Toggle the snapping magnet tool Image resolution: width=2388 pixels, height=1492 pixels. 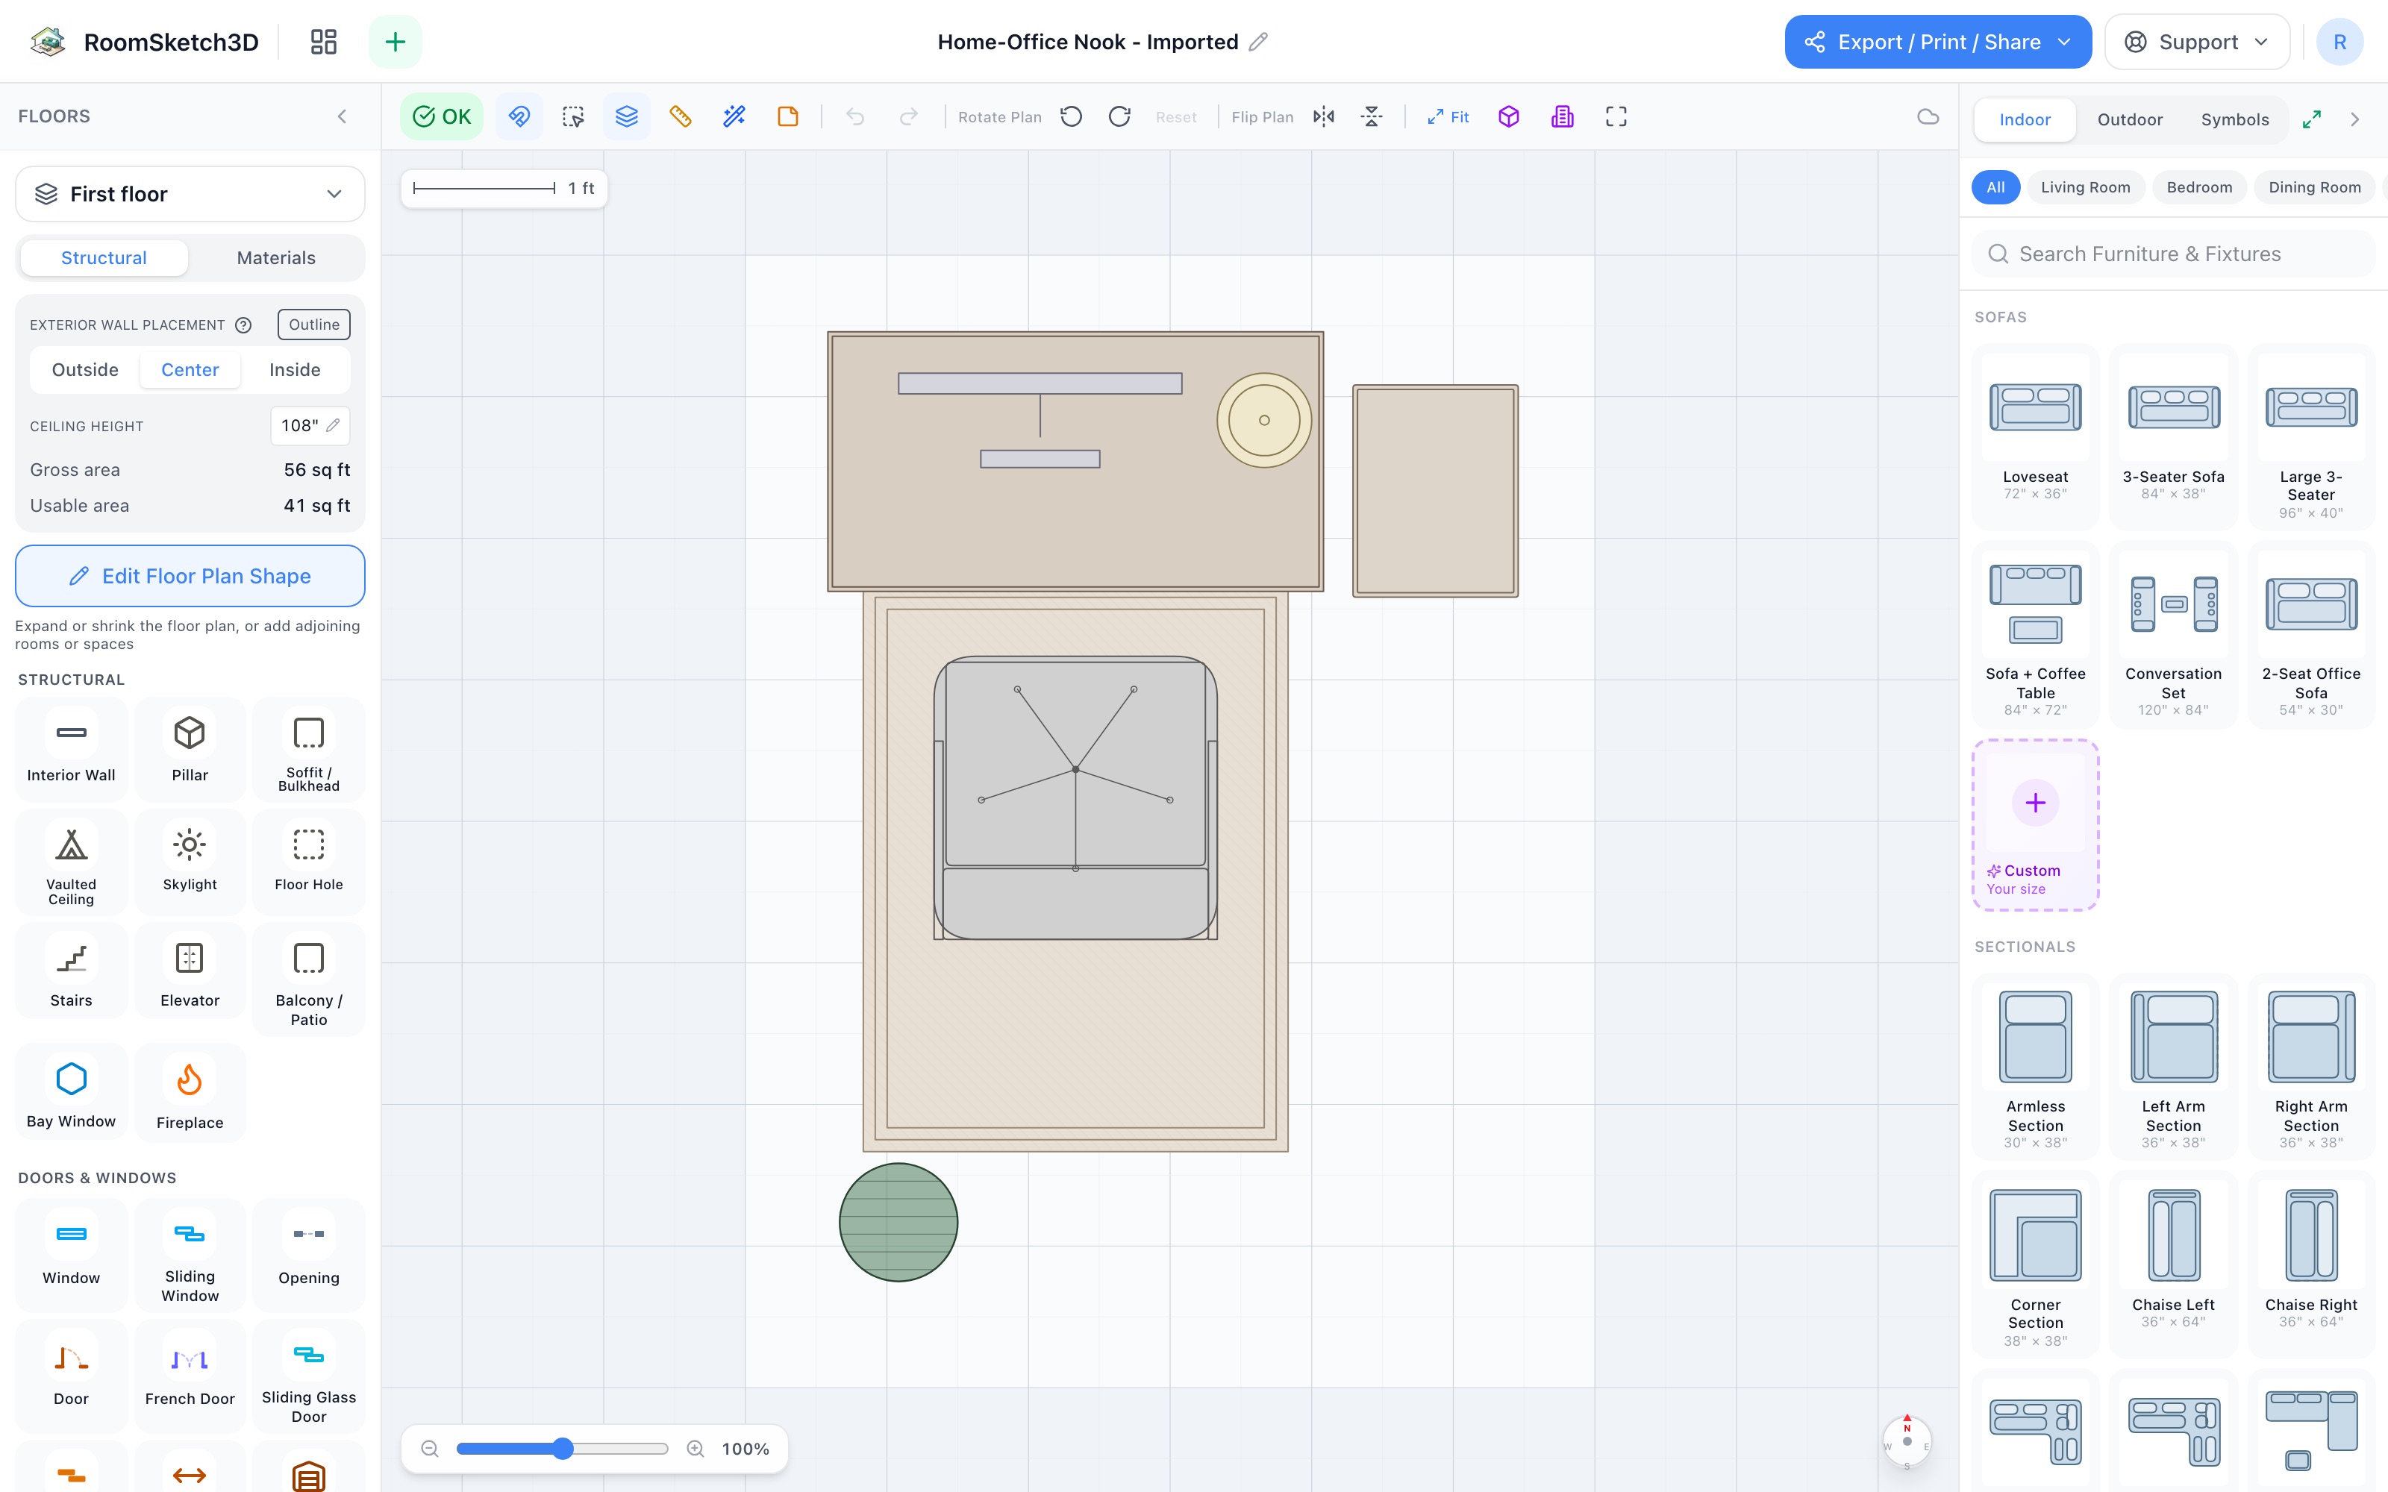(x=519, y=116)
